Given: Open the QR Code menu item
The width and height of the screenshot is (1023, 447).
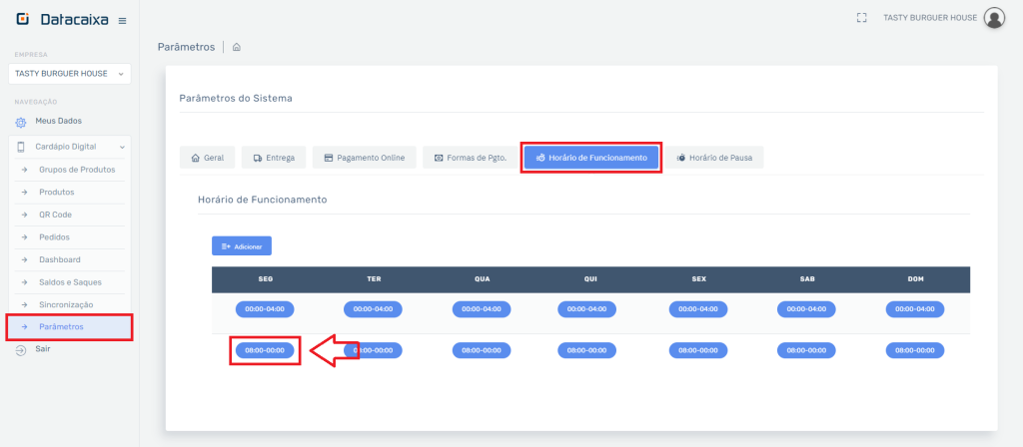Looking at the screenshot, I should (x=55, y=215).
